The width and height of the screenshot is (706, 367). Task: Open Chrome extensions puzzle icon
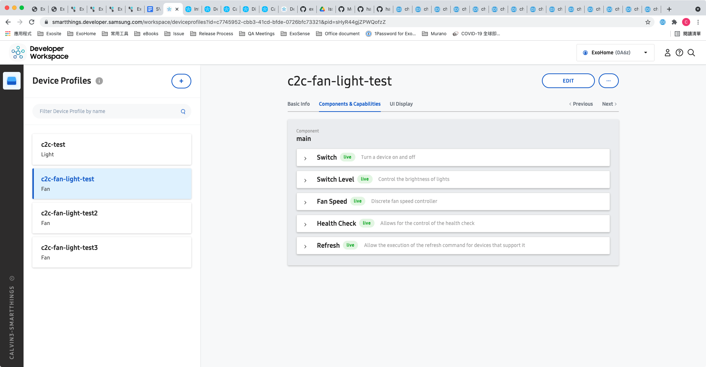674,22
